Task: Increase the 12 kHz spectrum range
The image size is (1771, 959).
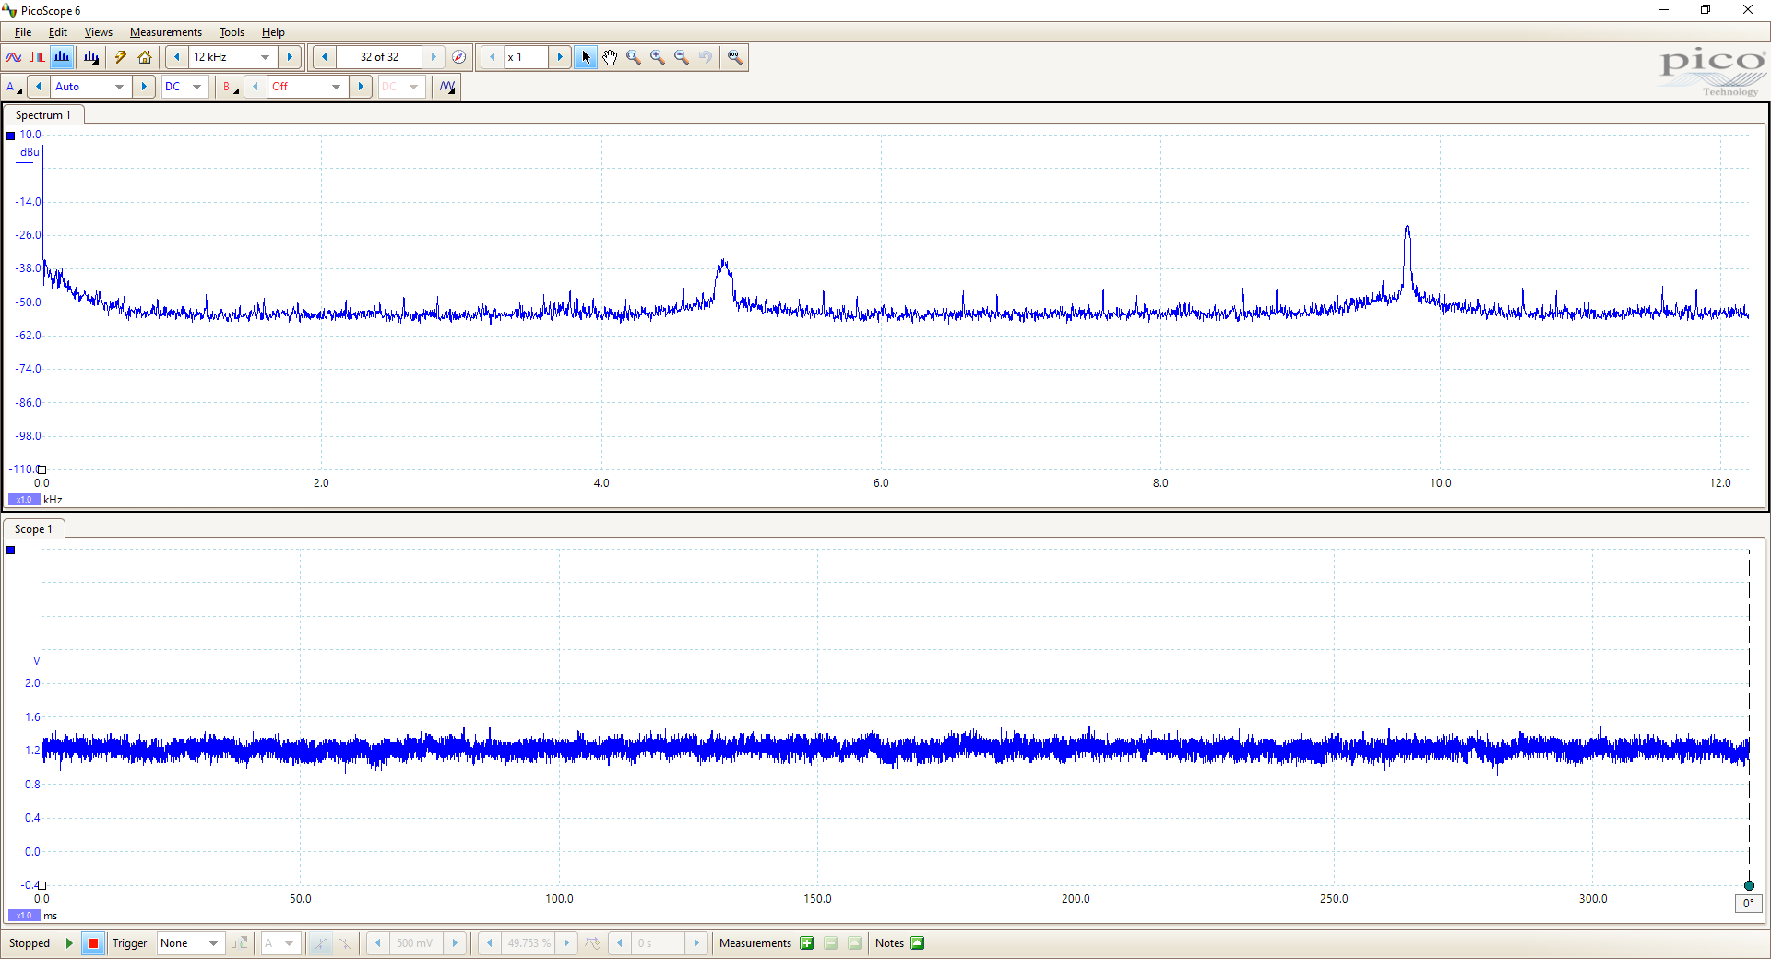Action: tap(290, 57)
